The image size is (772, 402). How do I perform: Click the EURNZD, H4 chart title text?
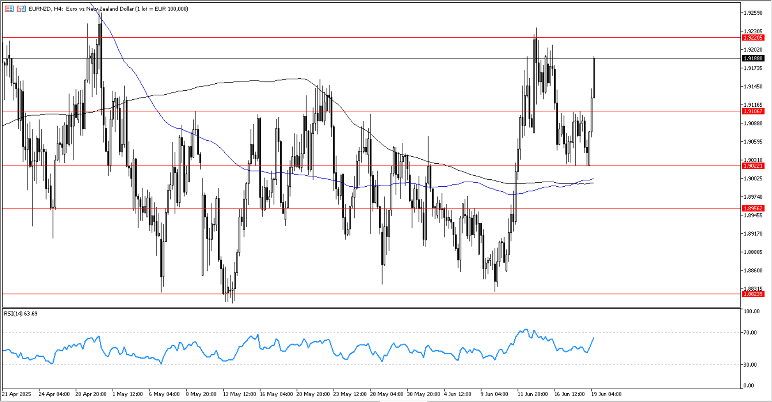point(108,9)
